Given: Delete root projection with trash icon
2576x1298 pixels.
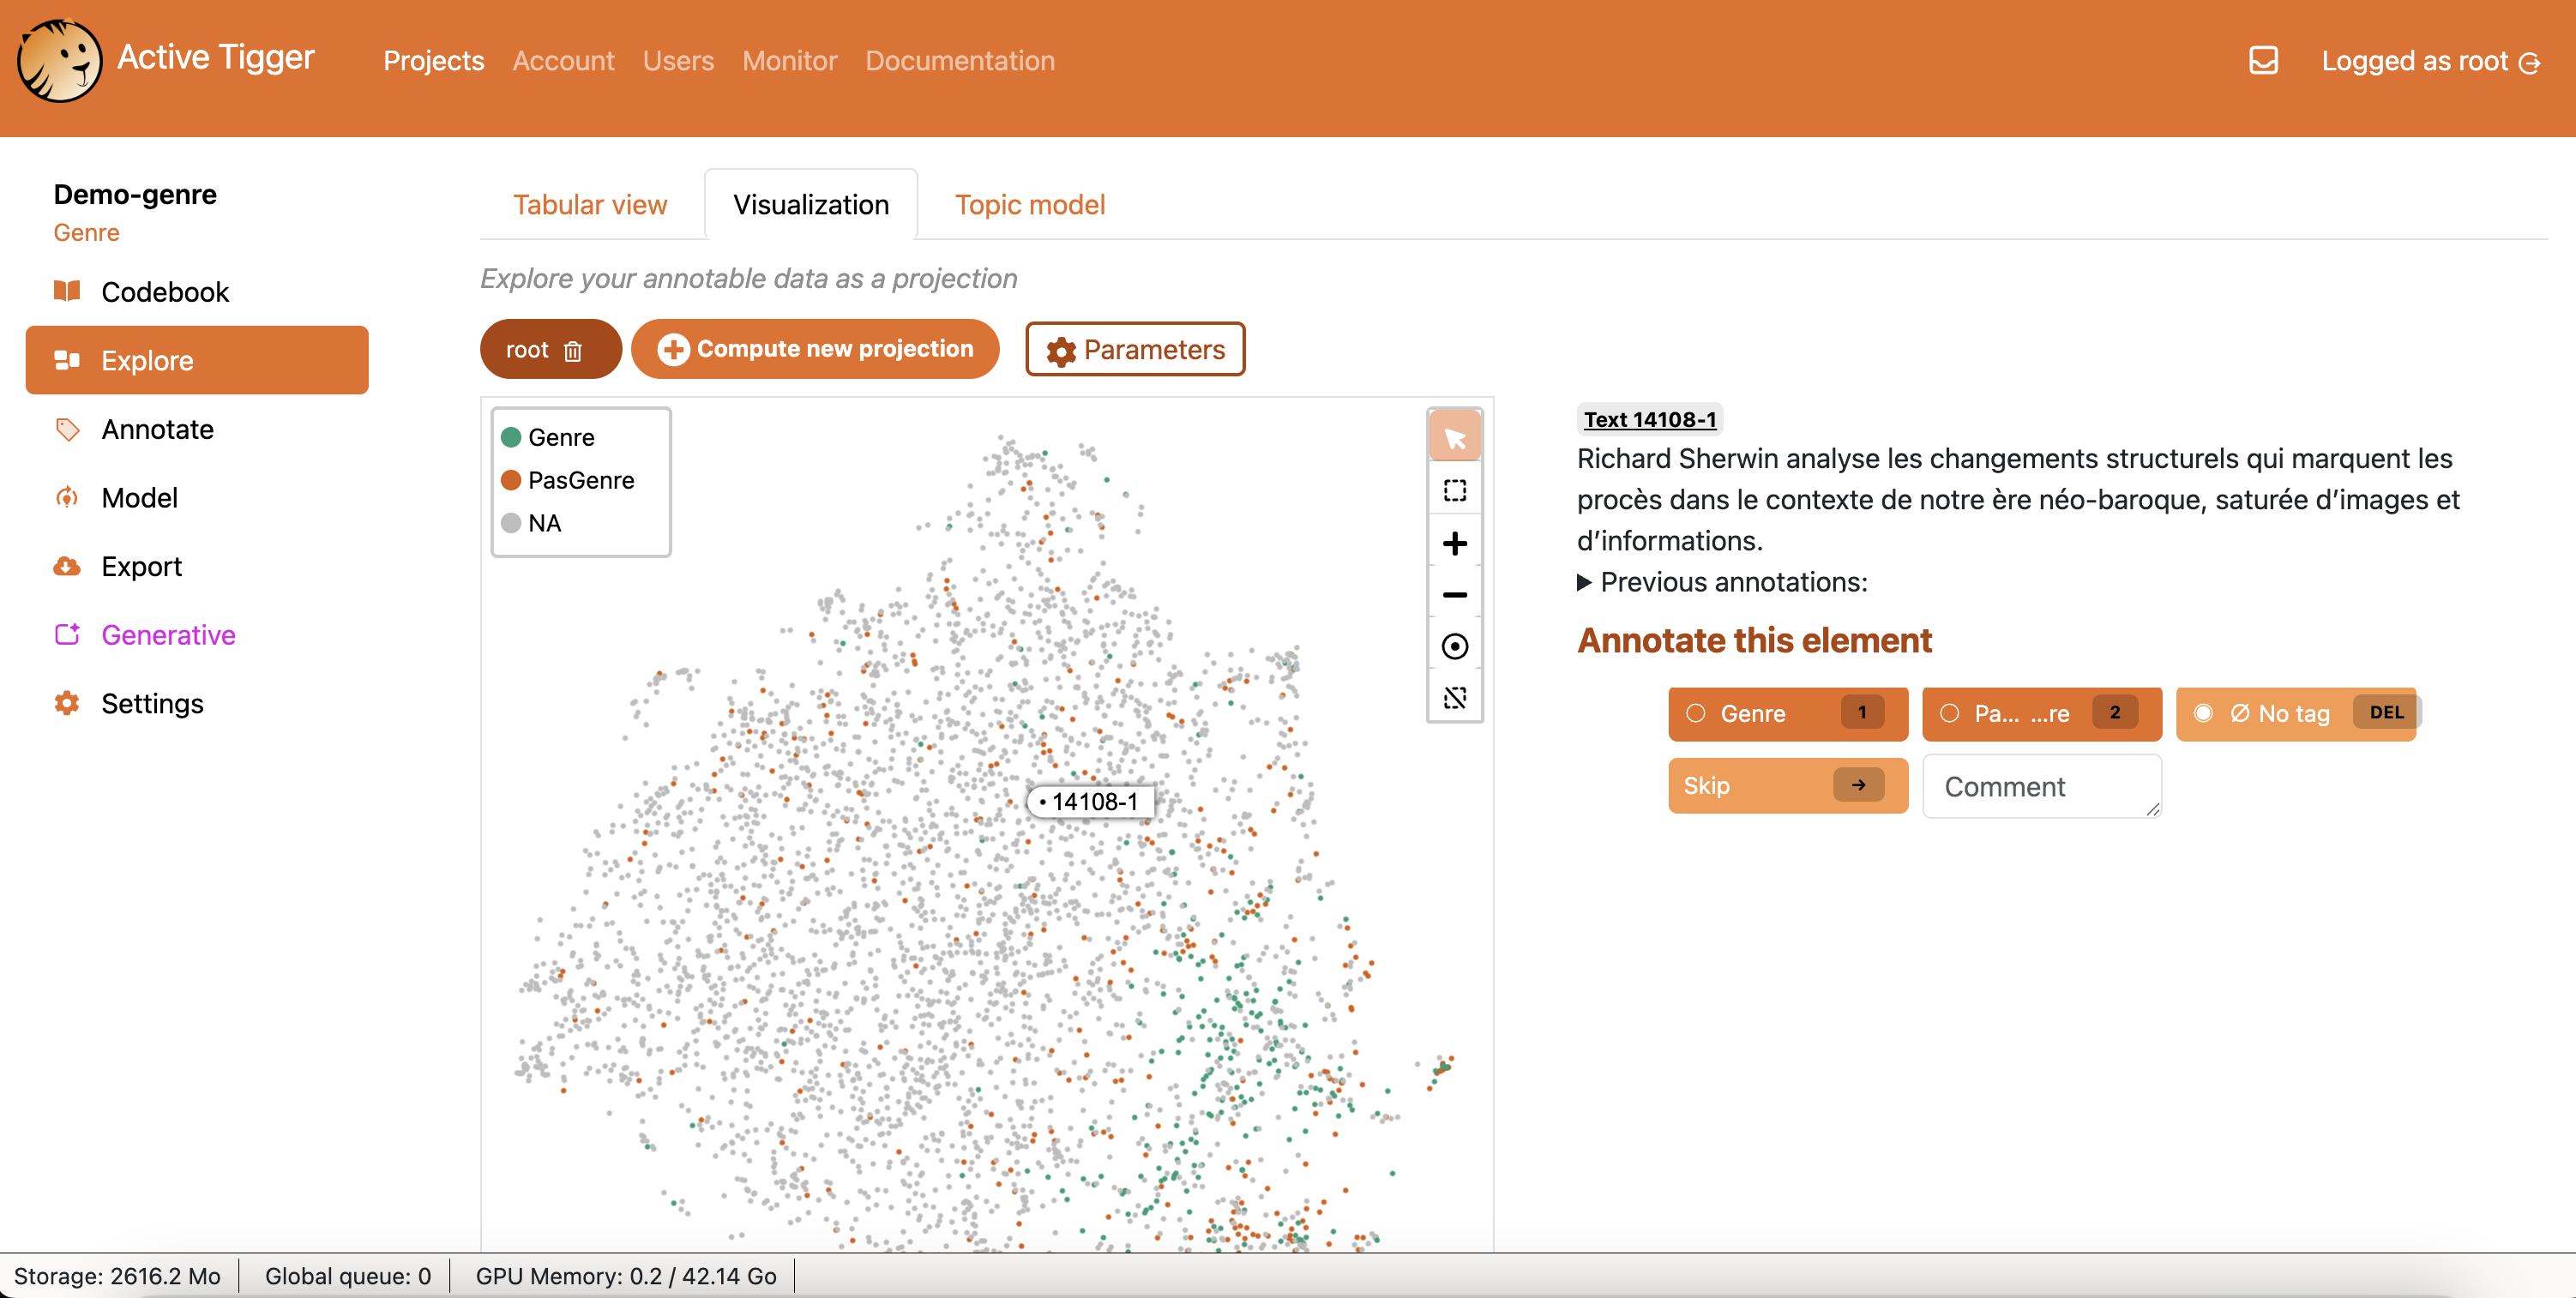Looking at the screenshot, I should tap(573, 350).
